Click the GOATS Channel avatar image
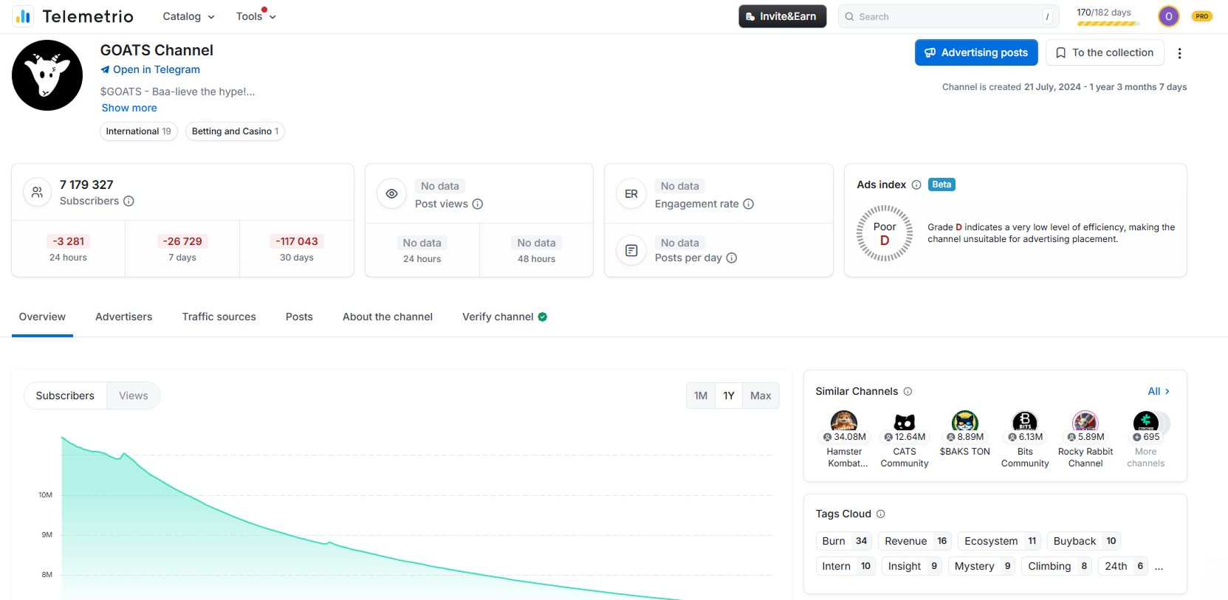Image resolution: width=1228 pixels, height=600 pixels. coord(47,75)
